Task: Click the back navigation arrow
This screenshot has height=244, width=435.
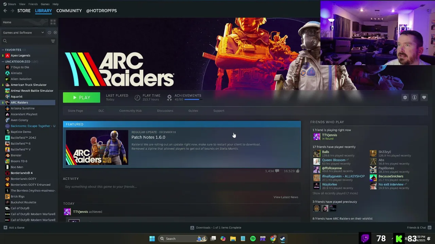Action: (5, 11)
